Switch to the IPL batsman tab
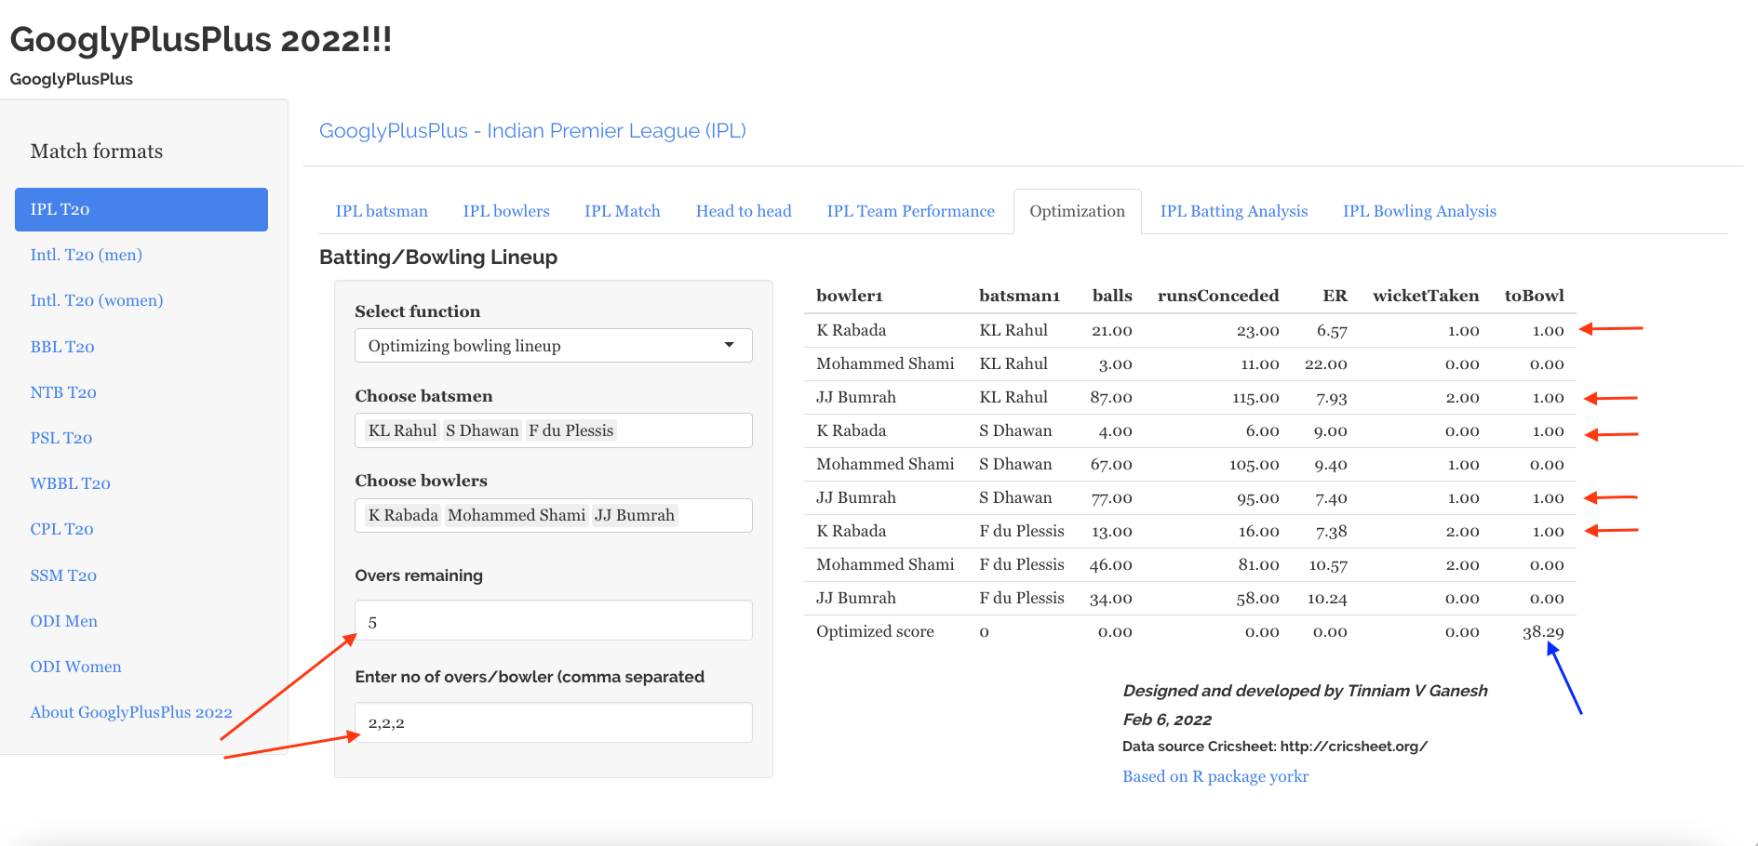 (382, 211)
